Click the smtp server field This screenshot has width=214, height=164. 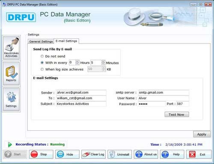coord(163,92)
